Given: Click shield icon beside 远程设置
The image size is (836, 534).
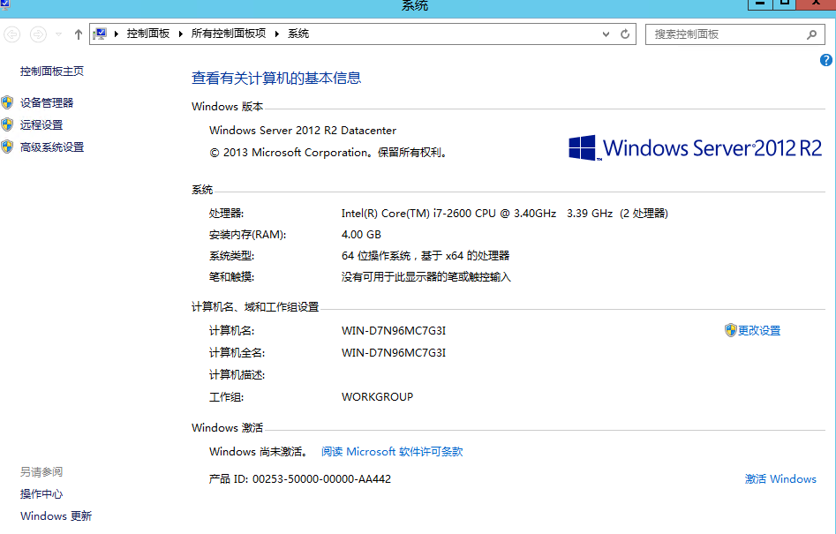Looking at the screenshot, I should pyautogui.click(x=7, y=124).
